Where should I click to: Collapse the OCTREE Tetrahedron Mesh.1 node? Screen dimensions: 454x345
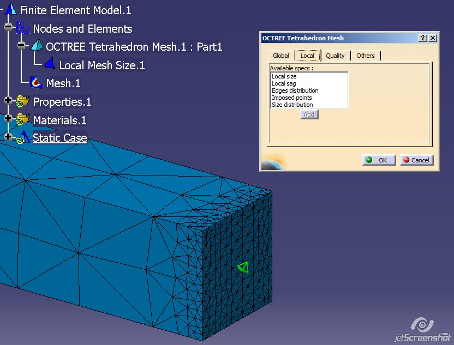pos(21,45)
